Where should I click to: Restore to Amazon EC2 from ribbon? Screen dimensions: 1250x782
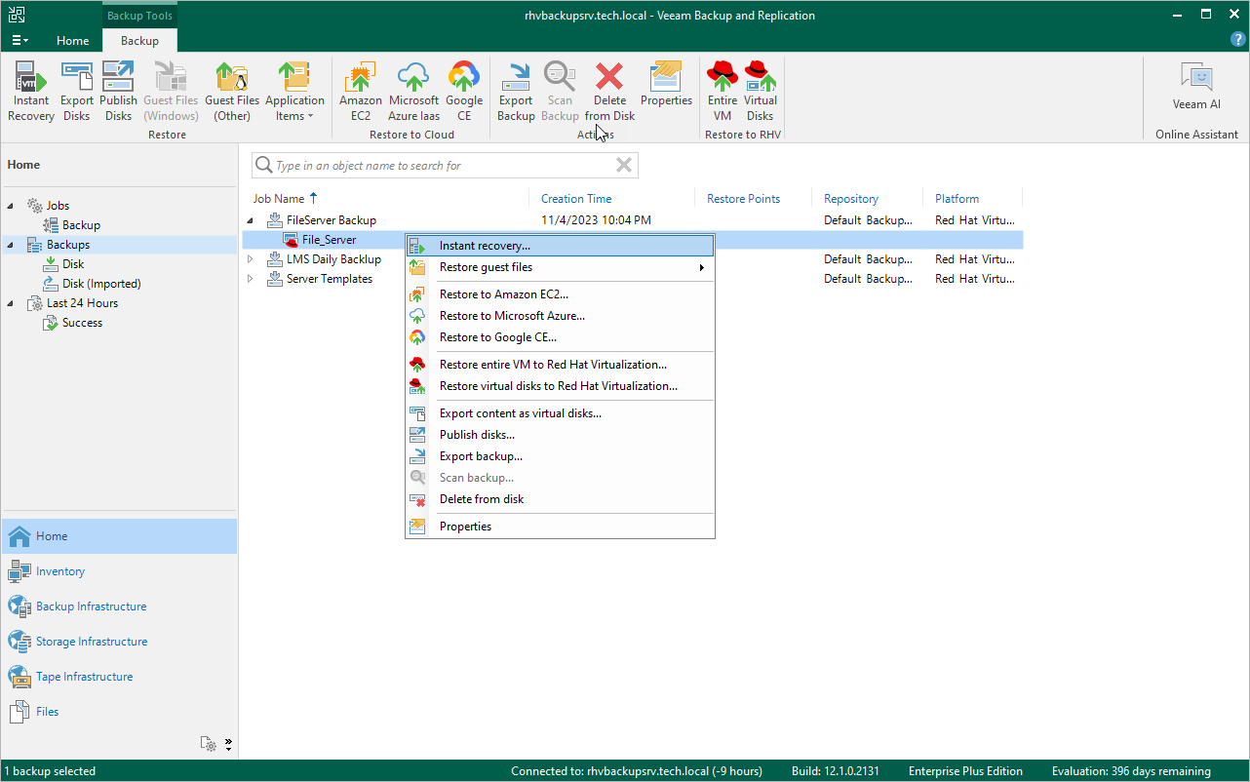(361, 92)
